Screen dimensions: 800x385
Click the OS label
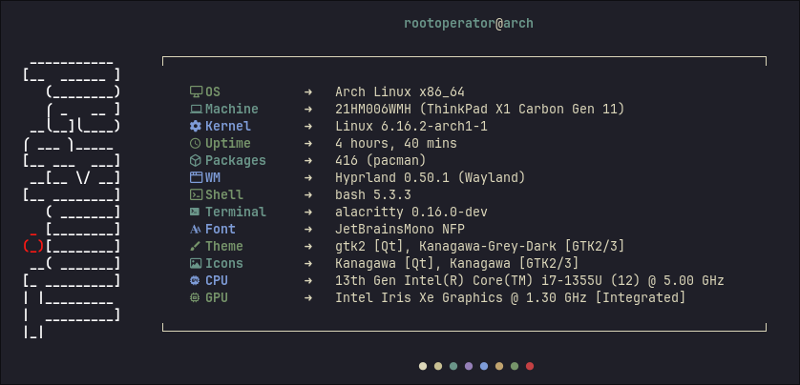(x=213, y=92)
